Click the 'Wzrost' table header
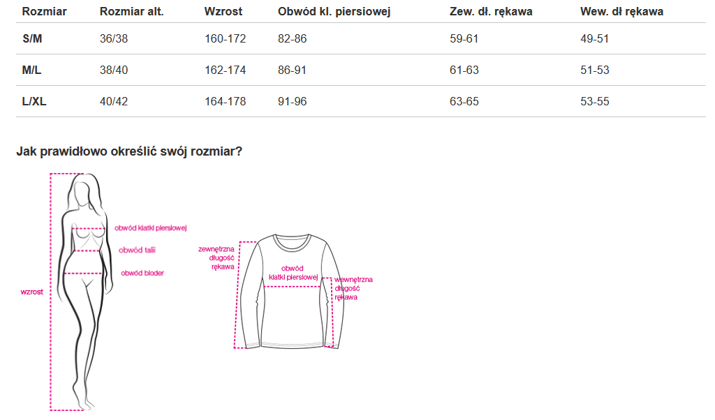715x420 pixels. pos(223,12)
